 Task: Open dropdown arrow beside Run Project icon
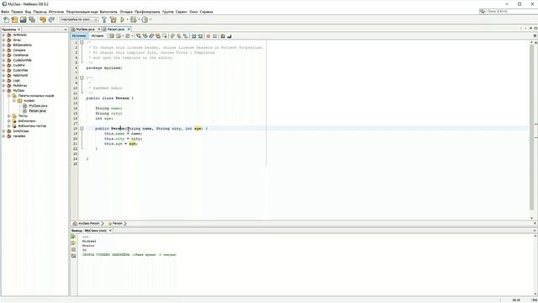(x=127, y=20)
